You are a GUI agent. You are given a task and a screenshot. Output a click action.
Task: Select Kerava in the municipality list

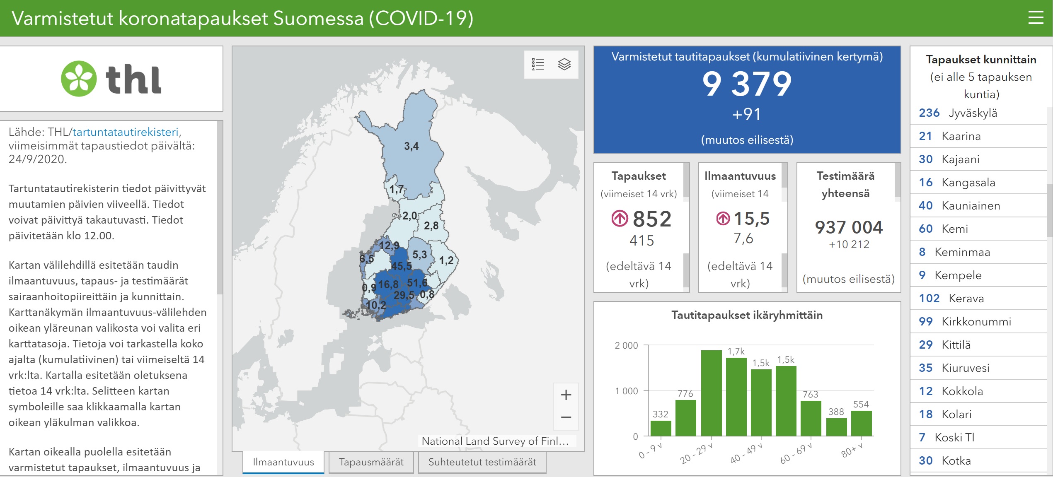pos(966,299)
